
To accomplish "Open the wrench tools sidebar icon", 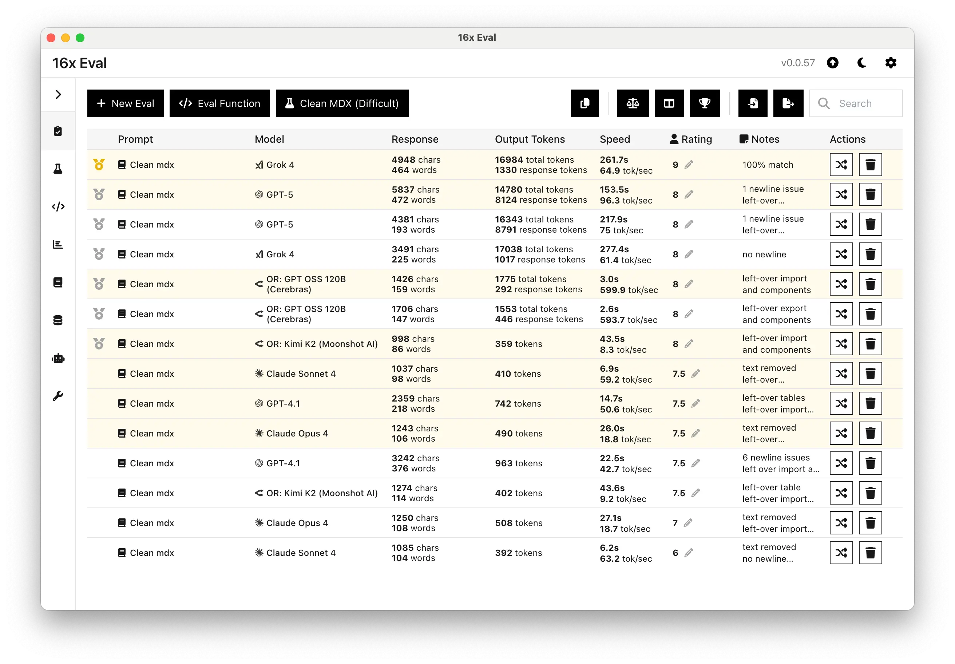I will (58, 396).
